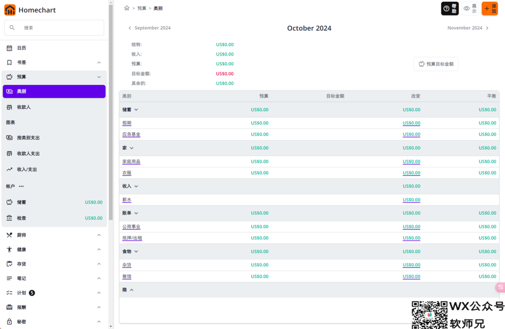Viewport: 505px width, 329px height.
Task: Open 收款人 in the sidebar
Action: click(x=54, y=107)
